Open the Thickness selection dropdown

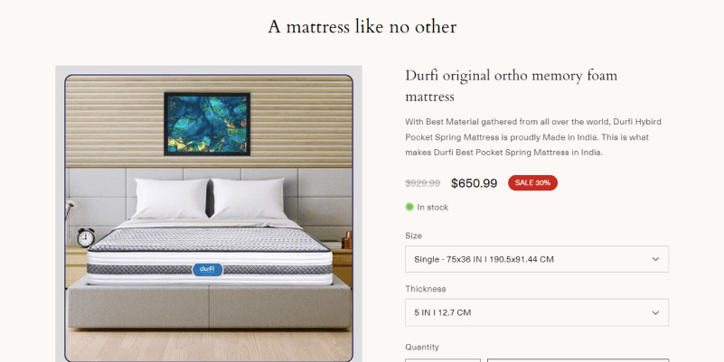tap(537, 312)
